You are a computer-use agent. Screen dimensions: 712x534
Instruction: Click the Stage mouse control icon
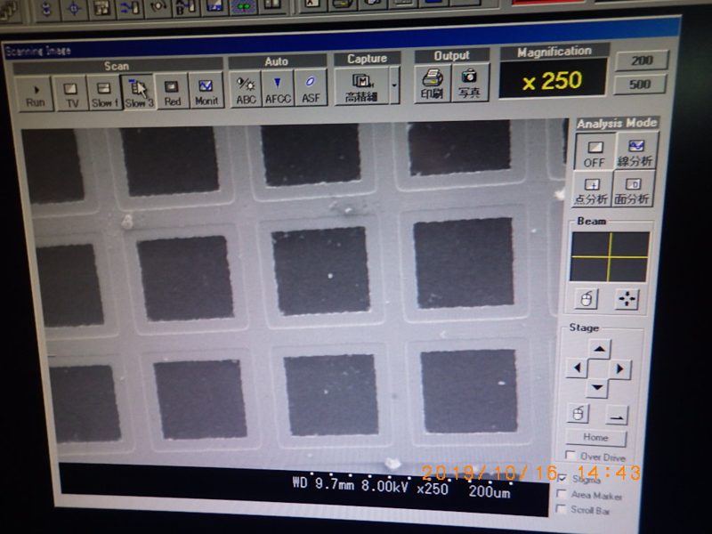tap(578, 414)
